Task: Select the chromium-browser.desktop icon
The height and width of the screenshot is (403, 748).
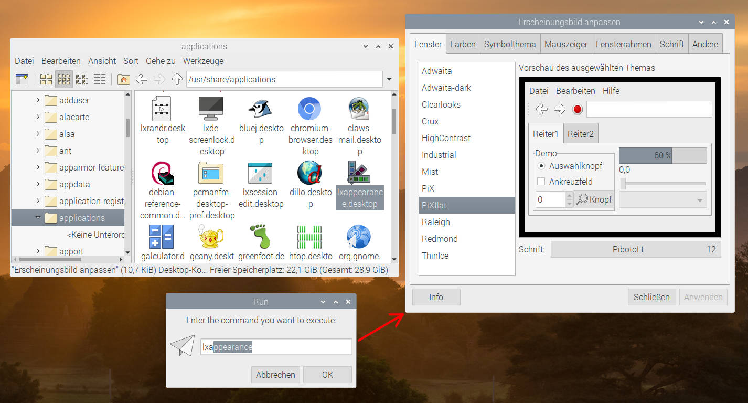Action: [x=309, y=109]
